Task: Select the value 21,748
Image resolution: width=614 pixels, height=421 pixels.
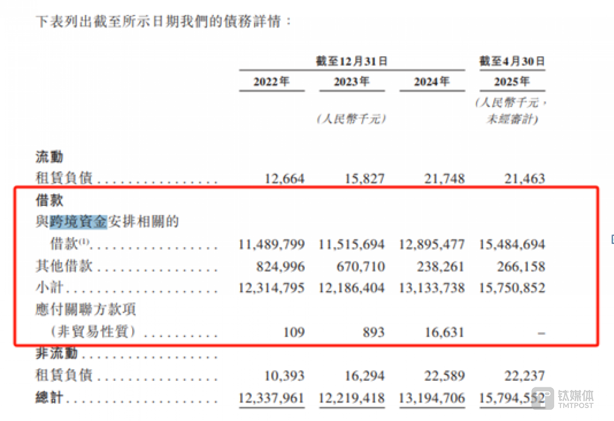Action: (x=445, y=178)
